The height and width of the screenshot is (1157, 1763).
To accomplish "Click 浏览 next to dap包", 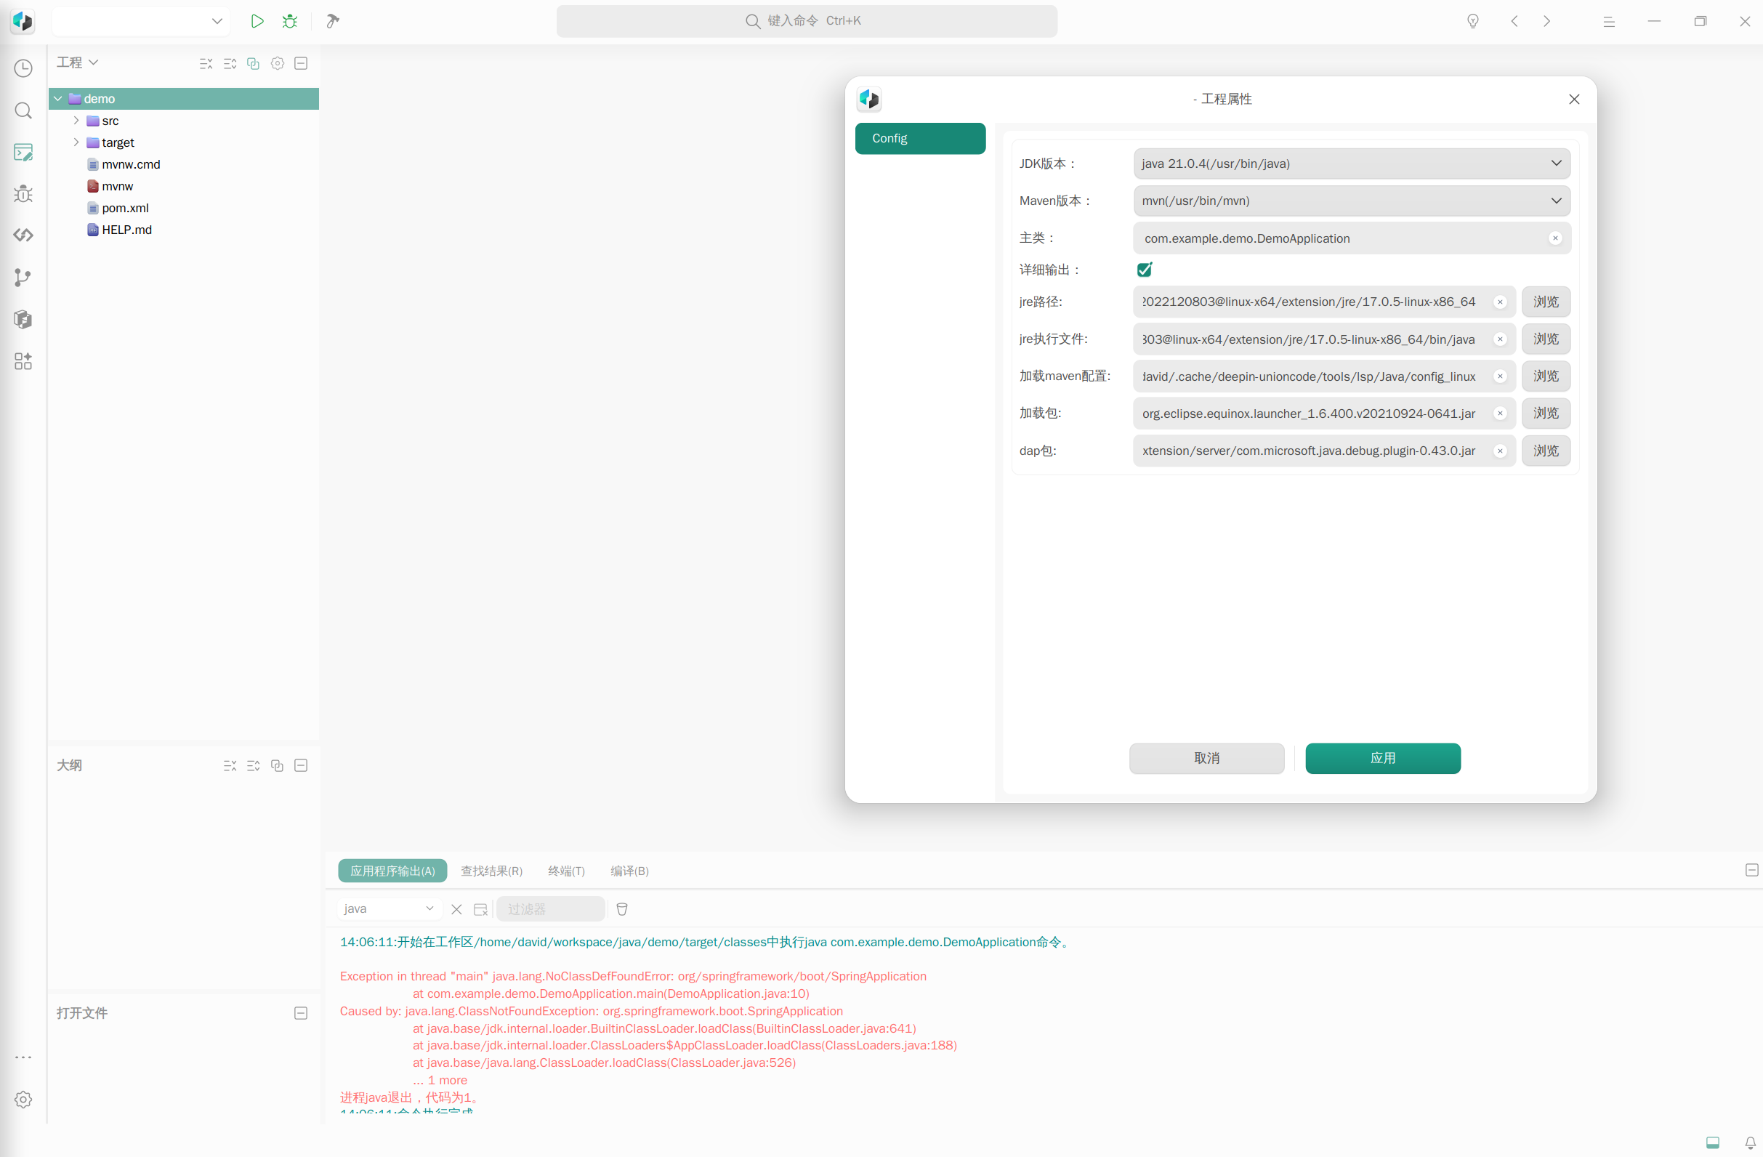I will [x=1546, y=451].
